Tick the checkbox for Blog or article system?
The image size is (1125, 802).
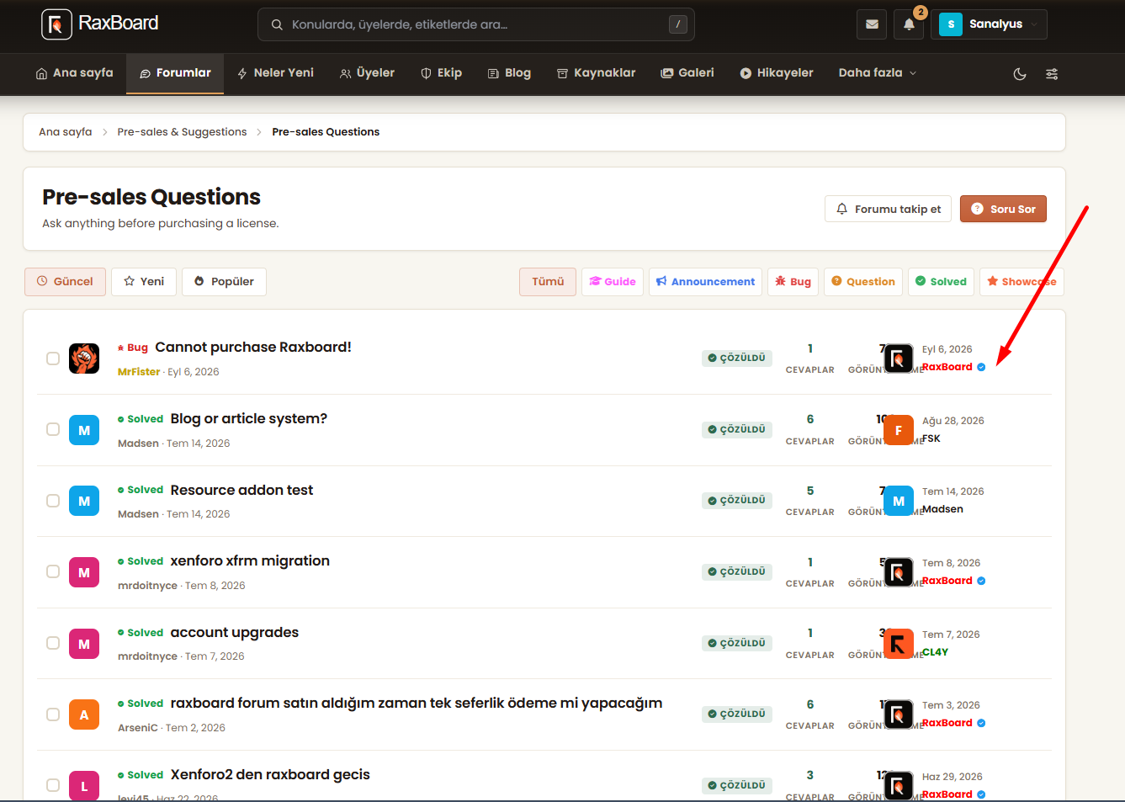click(x=53, y=429)
